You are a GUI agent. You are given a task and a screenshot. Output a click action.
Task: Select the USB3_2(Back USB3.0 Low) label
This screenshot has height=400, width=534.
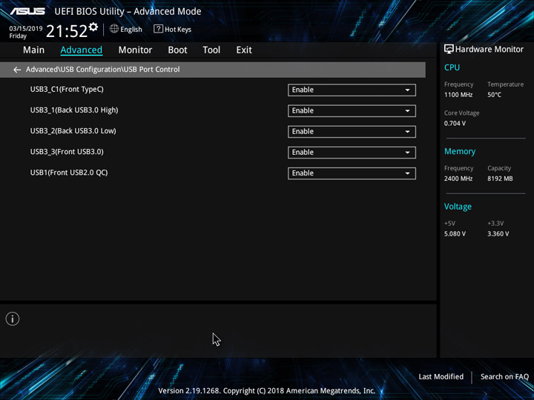[x=73, y=131]
